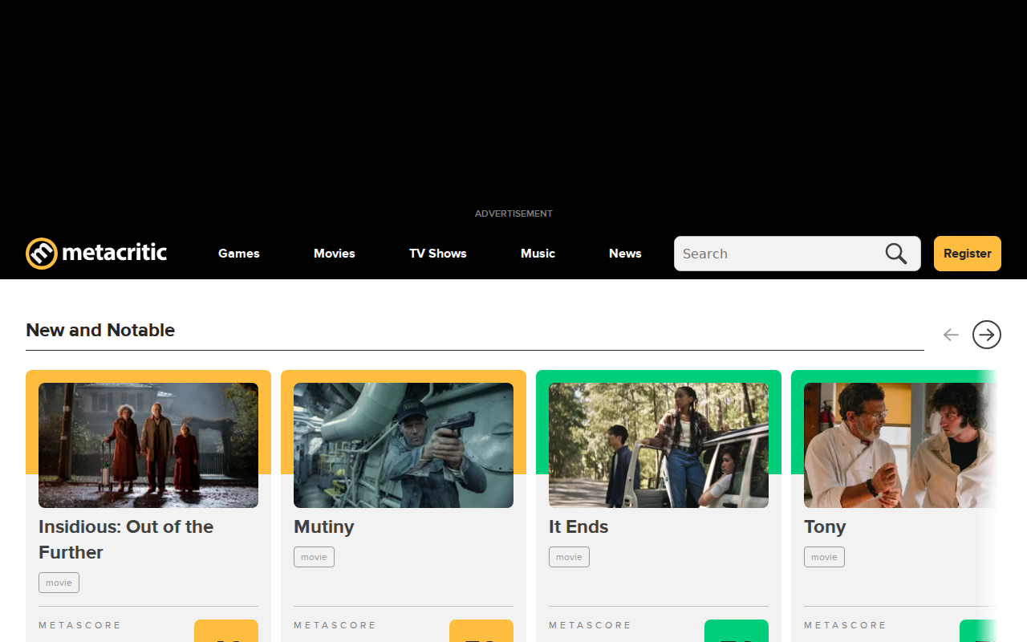Click the Metascore label on Tony card
The width and height of the screenshot is (1027, 642).
pos(845,625)
